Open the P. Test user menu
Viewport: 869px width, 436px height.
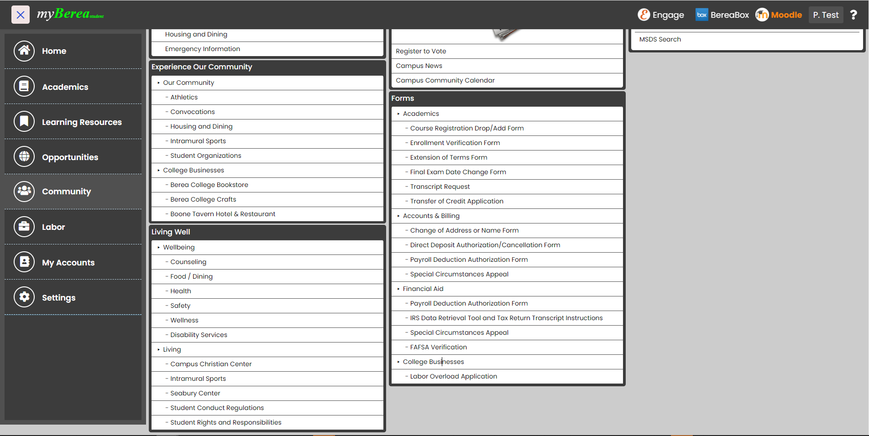pyautogui.click(x=825, y=15)
